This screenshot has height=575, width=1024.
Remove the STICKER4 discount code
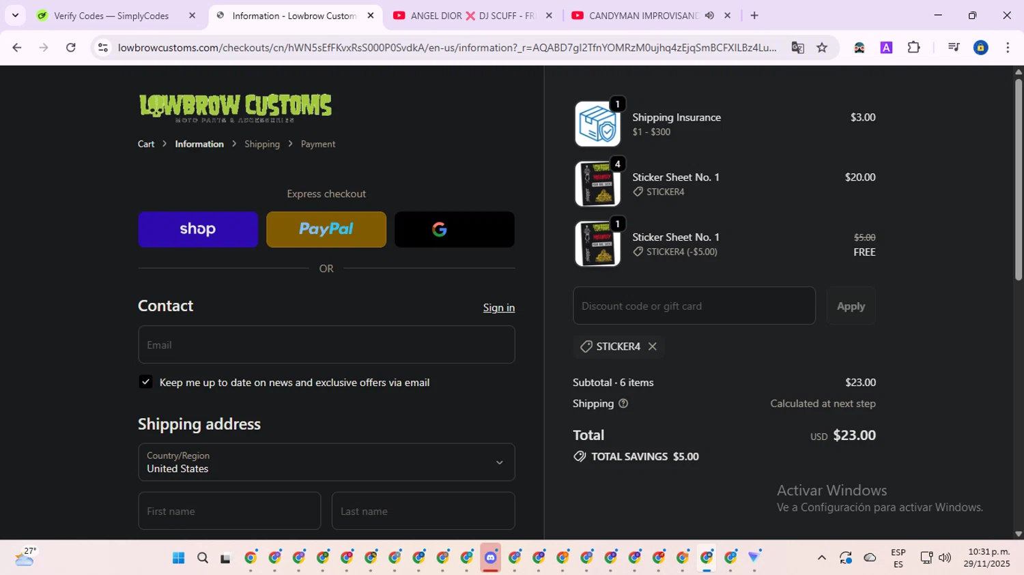[x=653, y=347]
